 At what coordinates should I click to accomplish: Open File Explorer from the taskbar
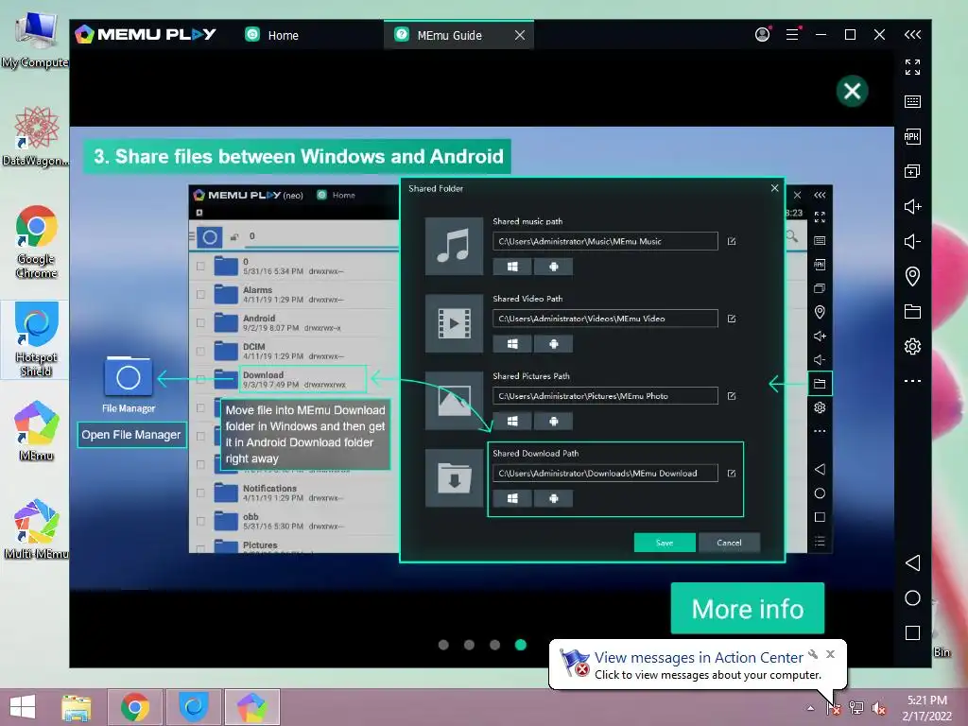coord(77,707)
